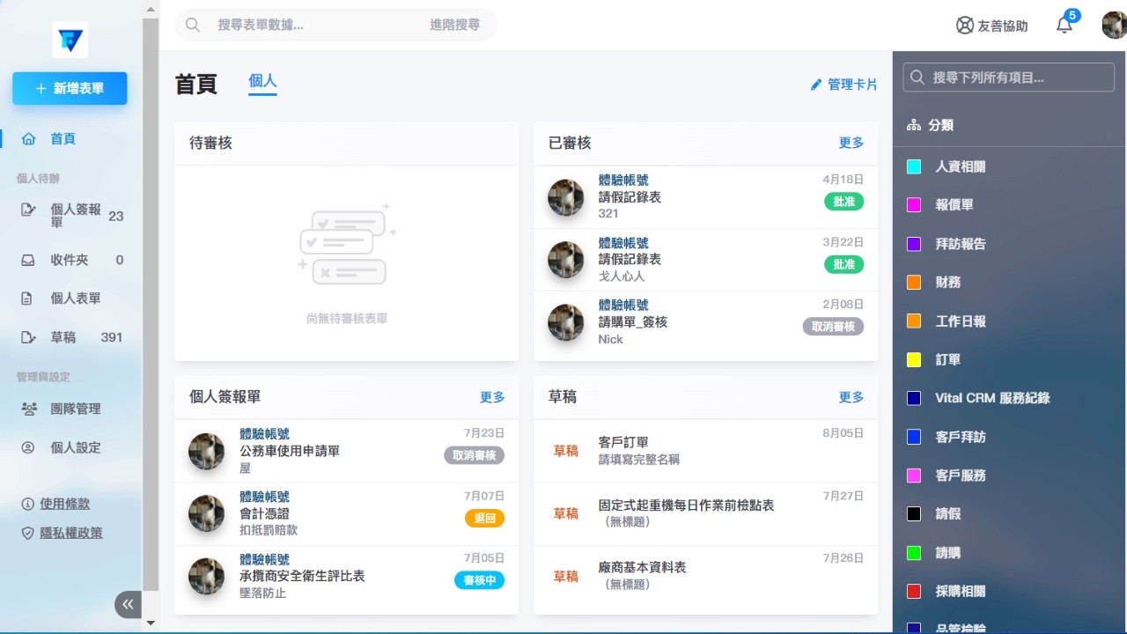The width and height of the screenshot is (1127, 634).
Task: Open the 廠商基本資料表 draft
Action: [x=706, y=576]
